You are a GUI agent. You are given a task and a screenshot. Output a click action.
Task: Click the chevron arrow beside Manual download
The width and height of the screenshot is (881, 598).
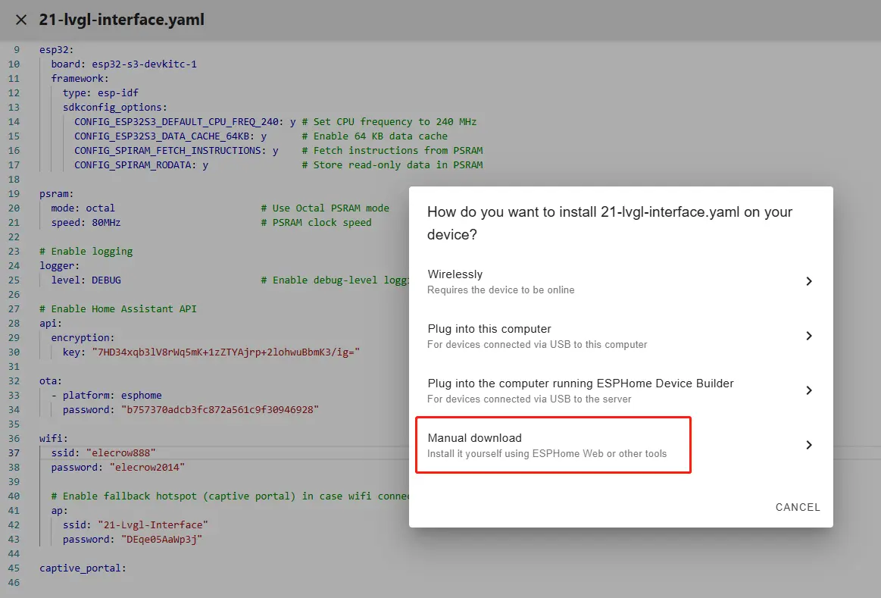coord(808,445)
